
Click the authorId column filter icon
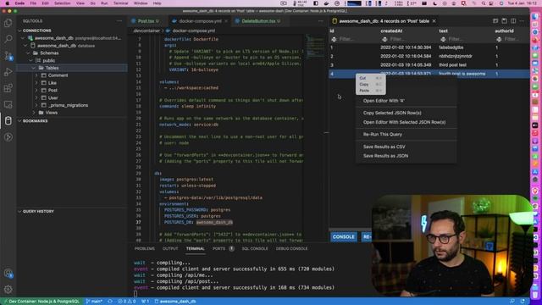(x=499, y=40)
